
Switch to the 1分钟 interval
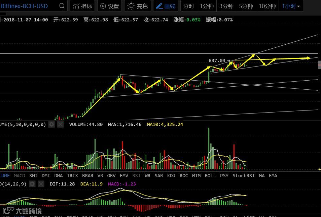pos(207,6)
